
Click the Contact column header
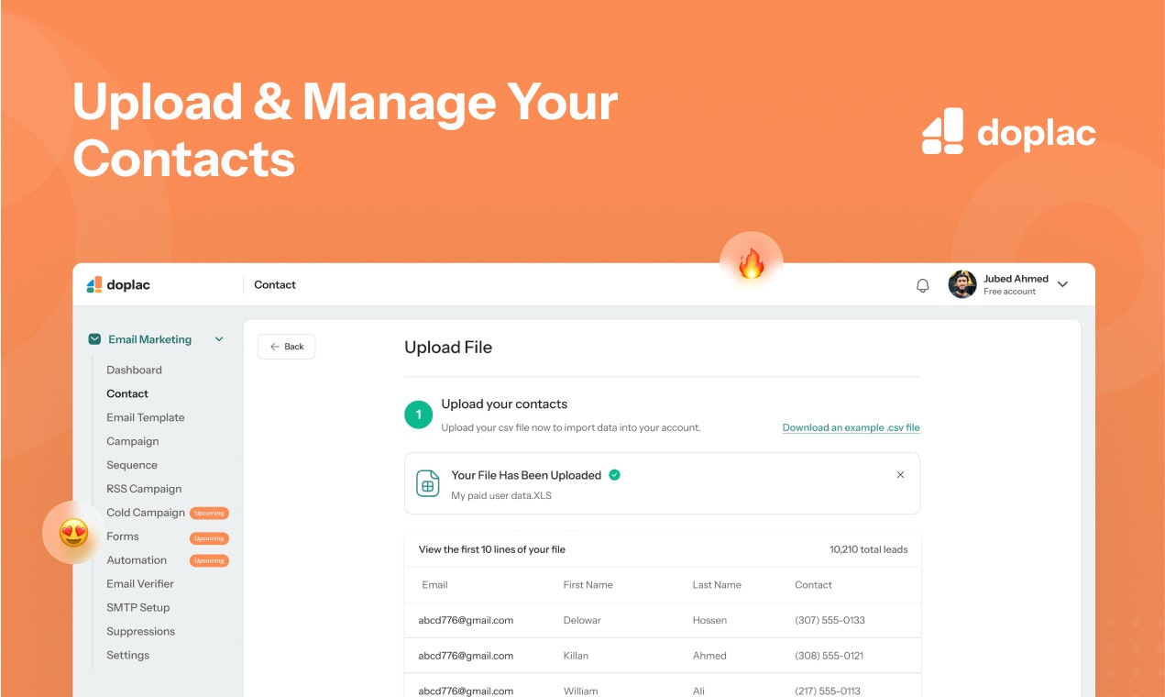813,585
